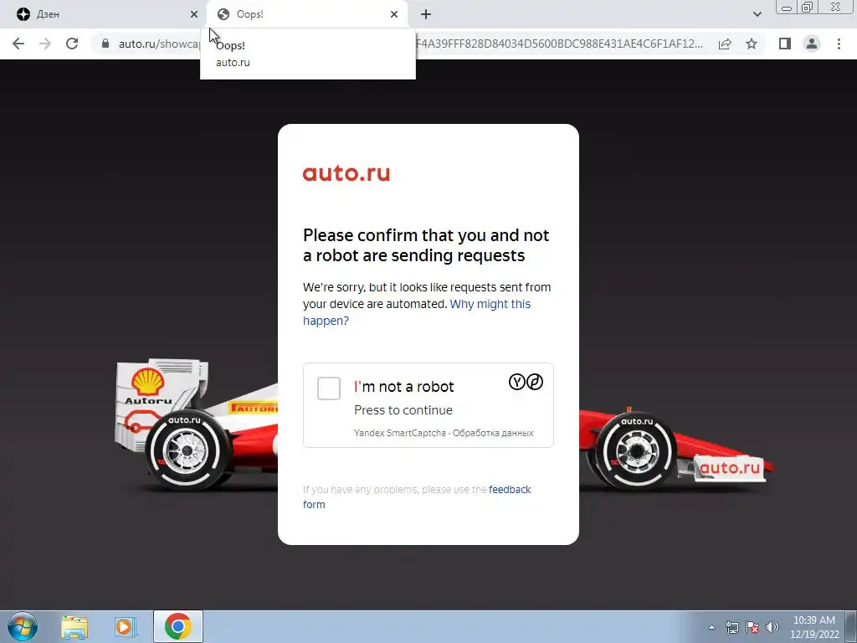The width and height of the screenshot is (857, 643).
Task: Click the padlock site info icon
Action: click(x=105, y=44)
